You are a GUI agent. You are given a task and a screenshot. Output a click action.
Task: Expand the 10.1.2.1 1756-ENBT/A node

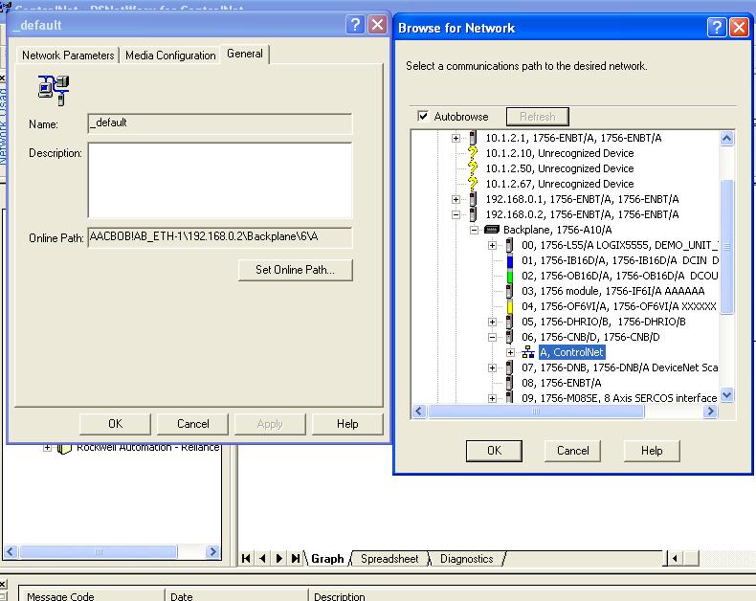pyautogui.click(x=456, y=138)
